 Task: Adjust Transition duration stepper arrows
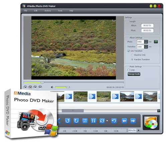click(x=146, y=47)
